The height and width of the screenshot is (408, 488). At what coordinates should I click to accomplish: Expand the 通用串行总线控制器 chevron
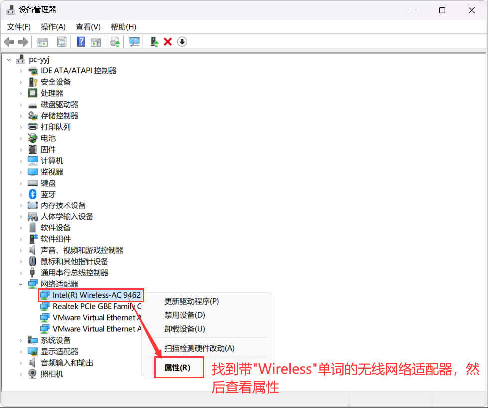pyautogui.click(x=21, y=273)
